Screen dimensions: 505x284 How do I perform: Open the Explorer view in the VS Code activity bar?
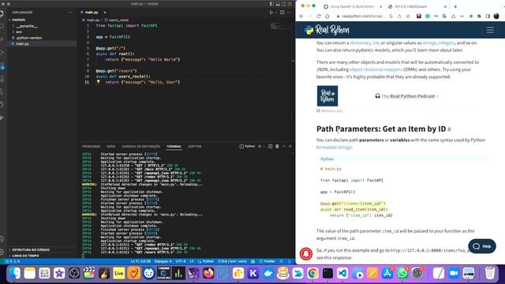pos(2,13)
